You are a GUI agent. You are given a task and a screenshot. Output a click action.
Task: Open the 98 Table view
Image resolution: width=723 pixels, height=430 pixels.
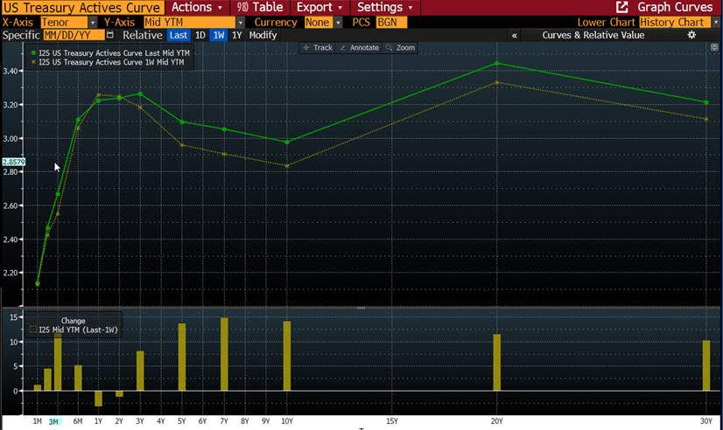(x=260, y=7)
